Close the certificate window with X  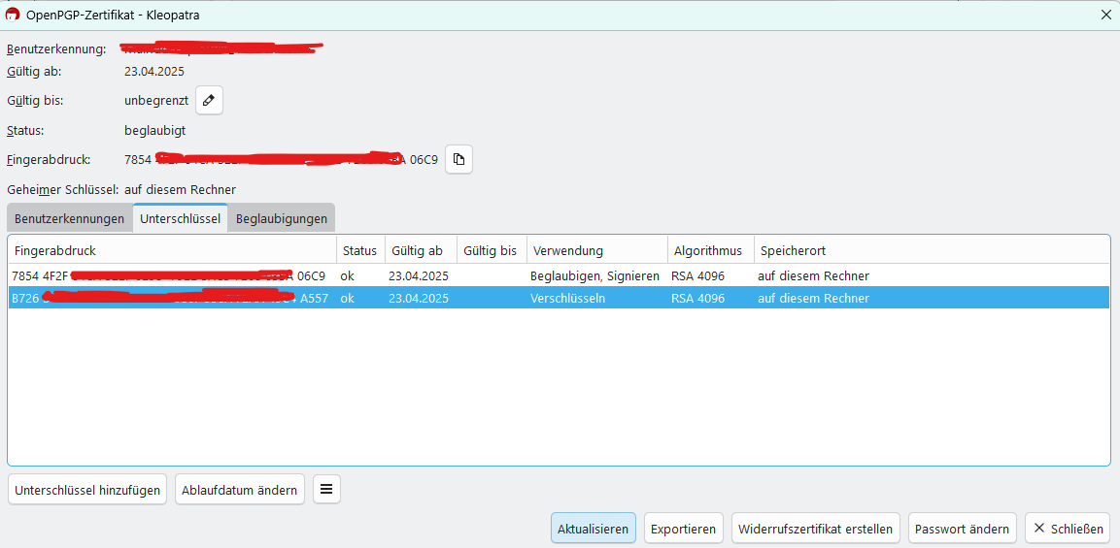point(1105,15)
